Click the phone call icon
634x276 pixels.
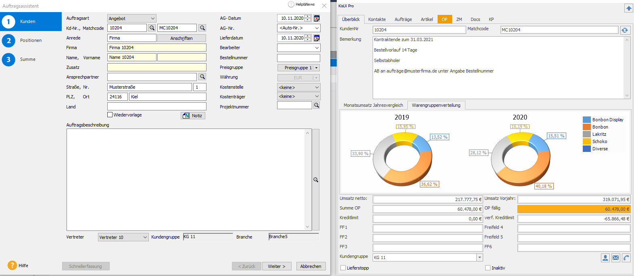(x=626, y=258)
